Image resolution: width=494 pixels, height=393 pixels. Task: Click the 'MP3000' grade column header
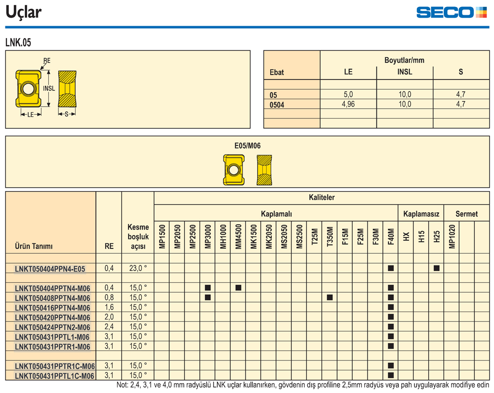[208, 236]
